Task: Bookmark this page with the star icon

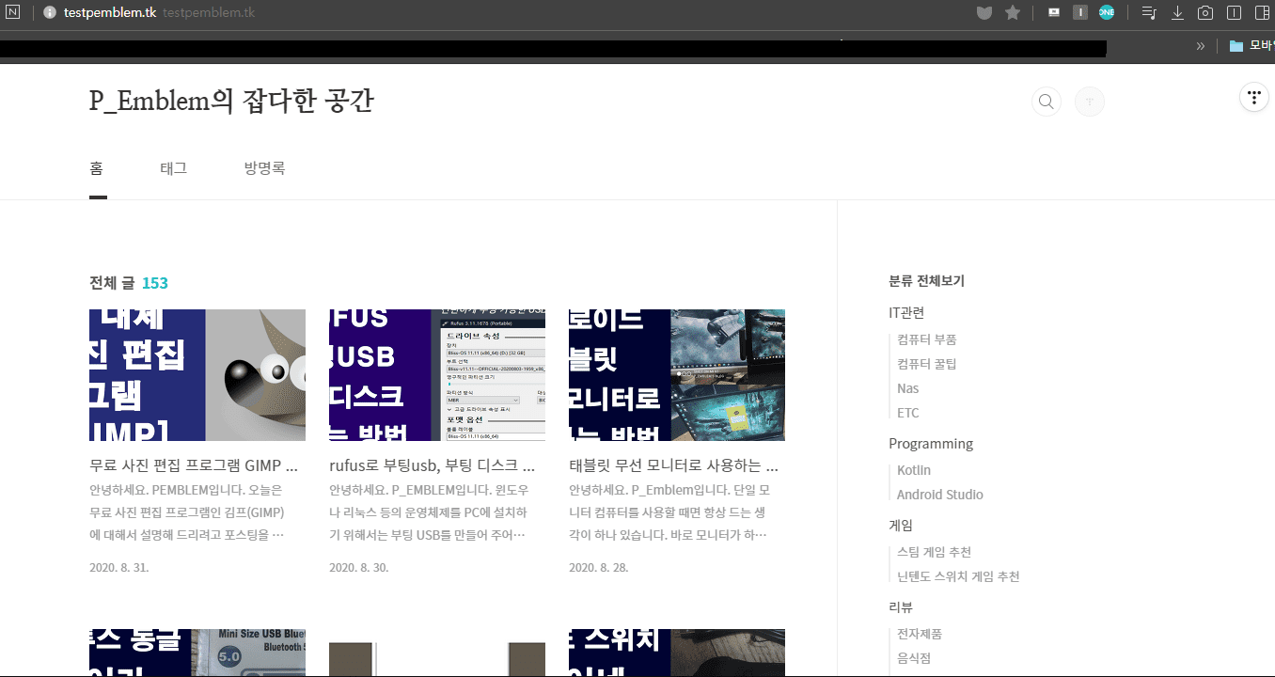Action: pyautogui.click(x=1011, y=12)
